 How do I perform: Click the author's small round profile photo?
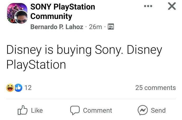(x=21, y=18)
